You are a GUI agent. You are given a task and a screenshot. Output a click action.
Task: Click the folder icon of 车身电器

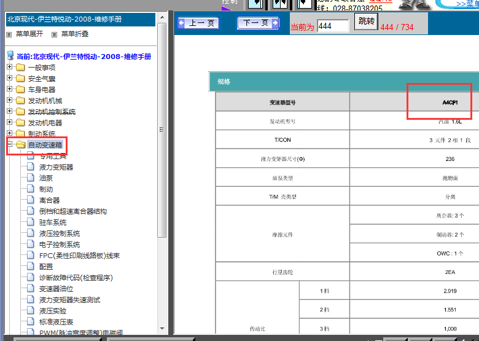click(20, 89)
